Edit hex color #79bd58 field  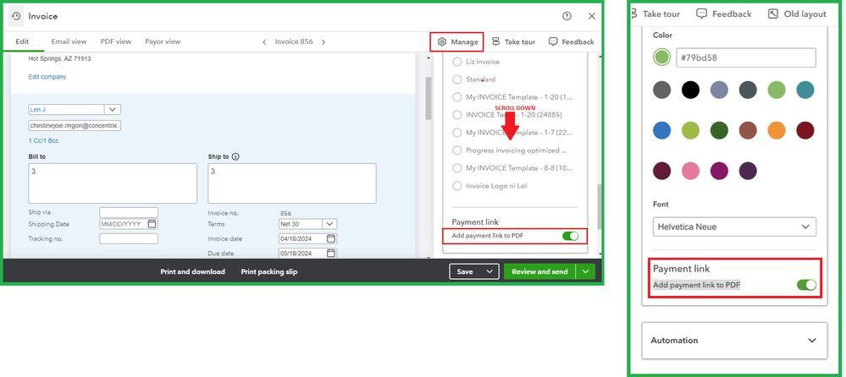coord(745,57)
